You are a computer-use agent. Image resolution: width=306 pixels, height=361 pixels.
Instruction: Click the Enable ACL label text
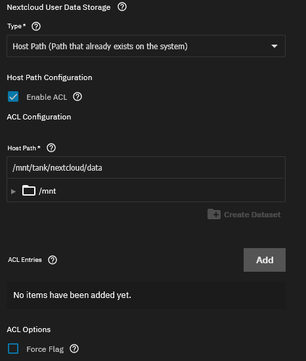(47, 97)
